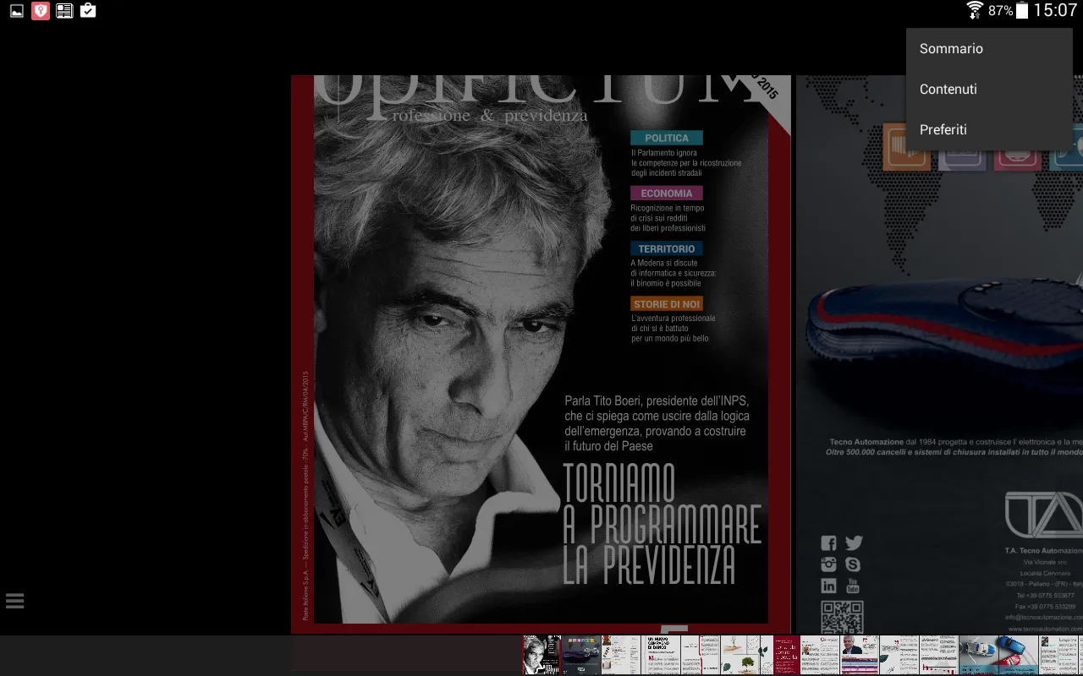Tap the Facebook icon on the ad page
This screenshot has width=1083, height=676.
[x=829, y=543]
